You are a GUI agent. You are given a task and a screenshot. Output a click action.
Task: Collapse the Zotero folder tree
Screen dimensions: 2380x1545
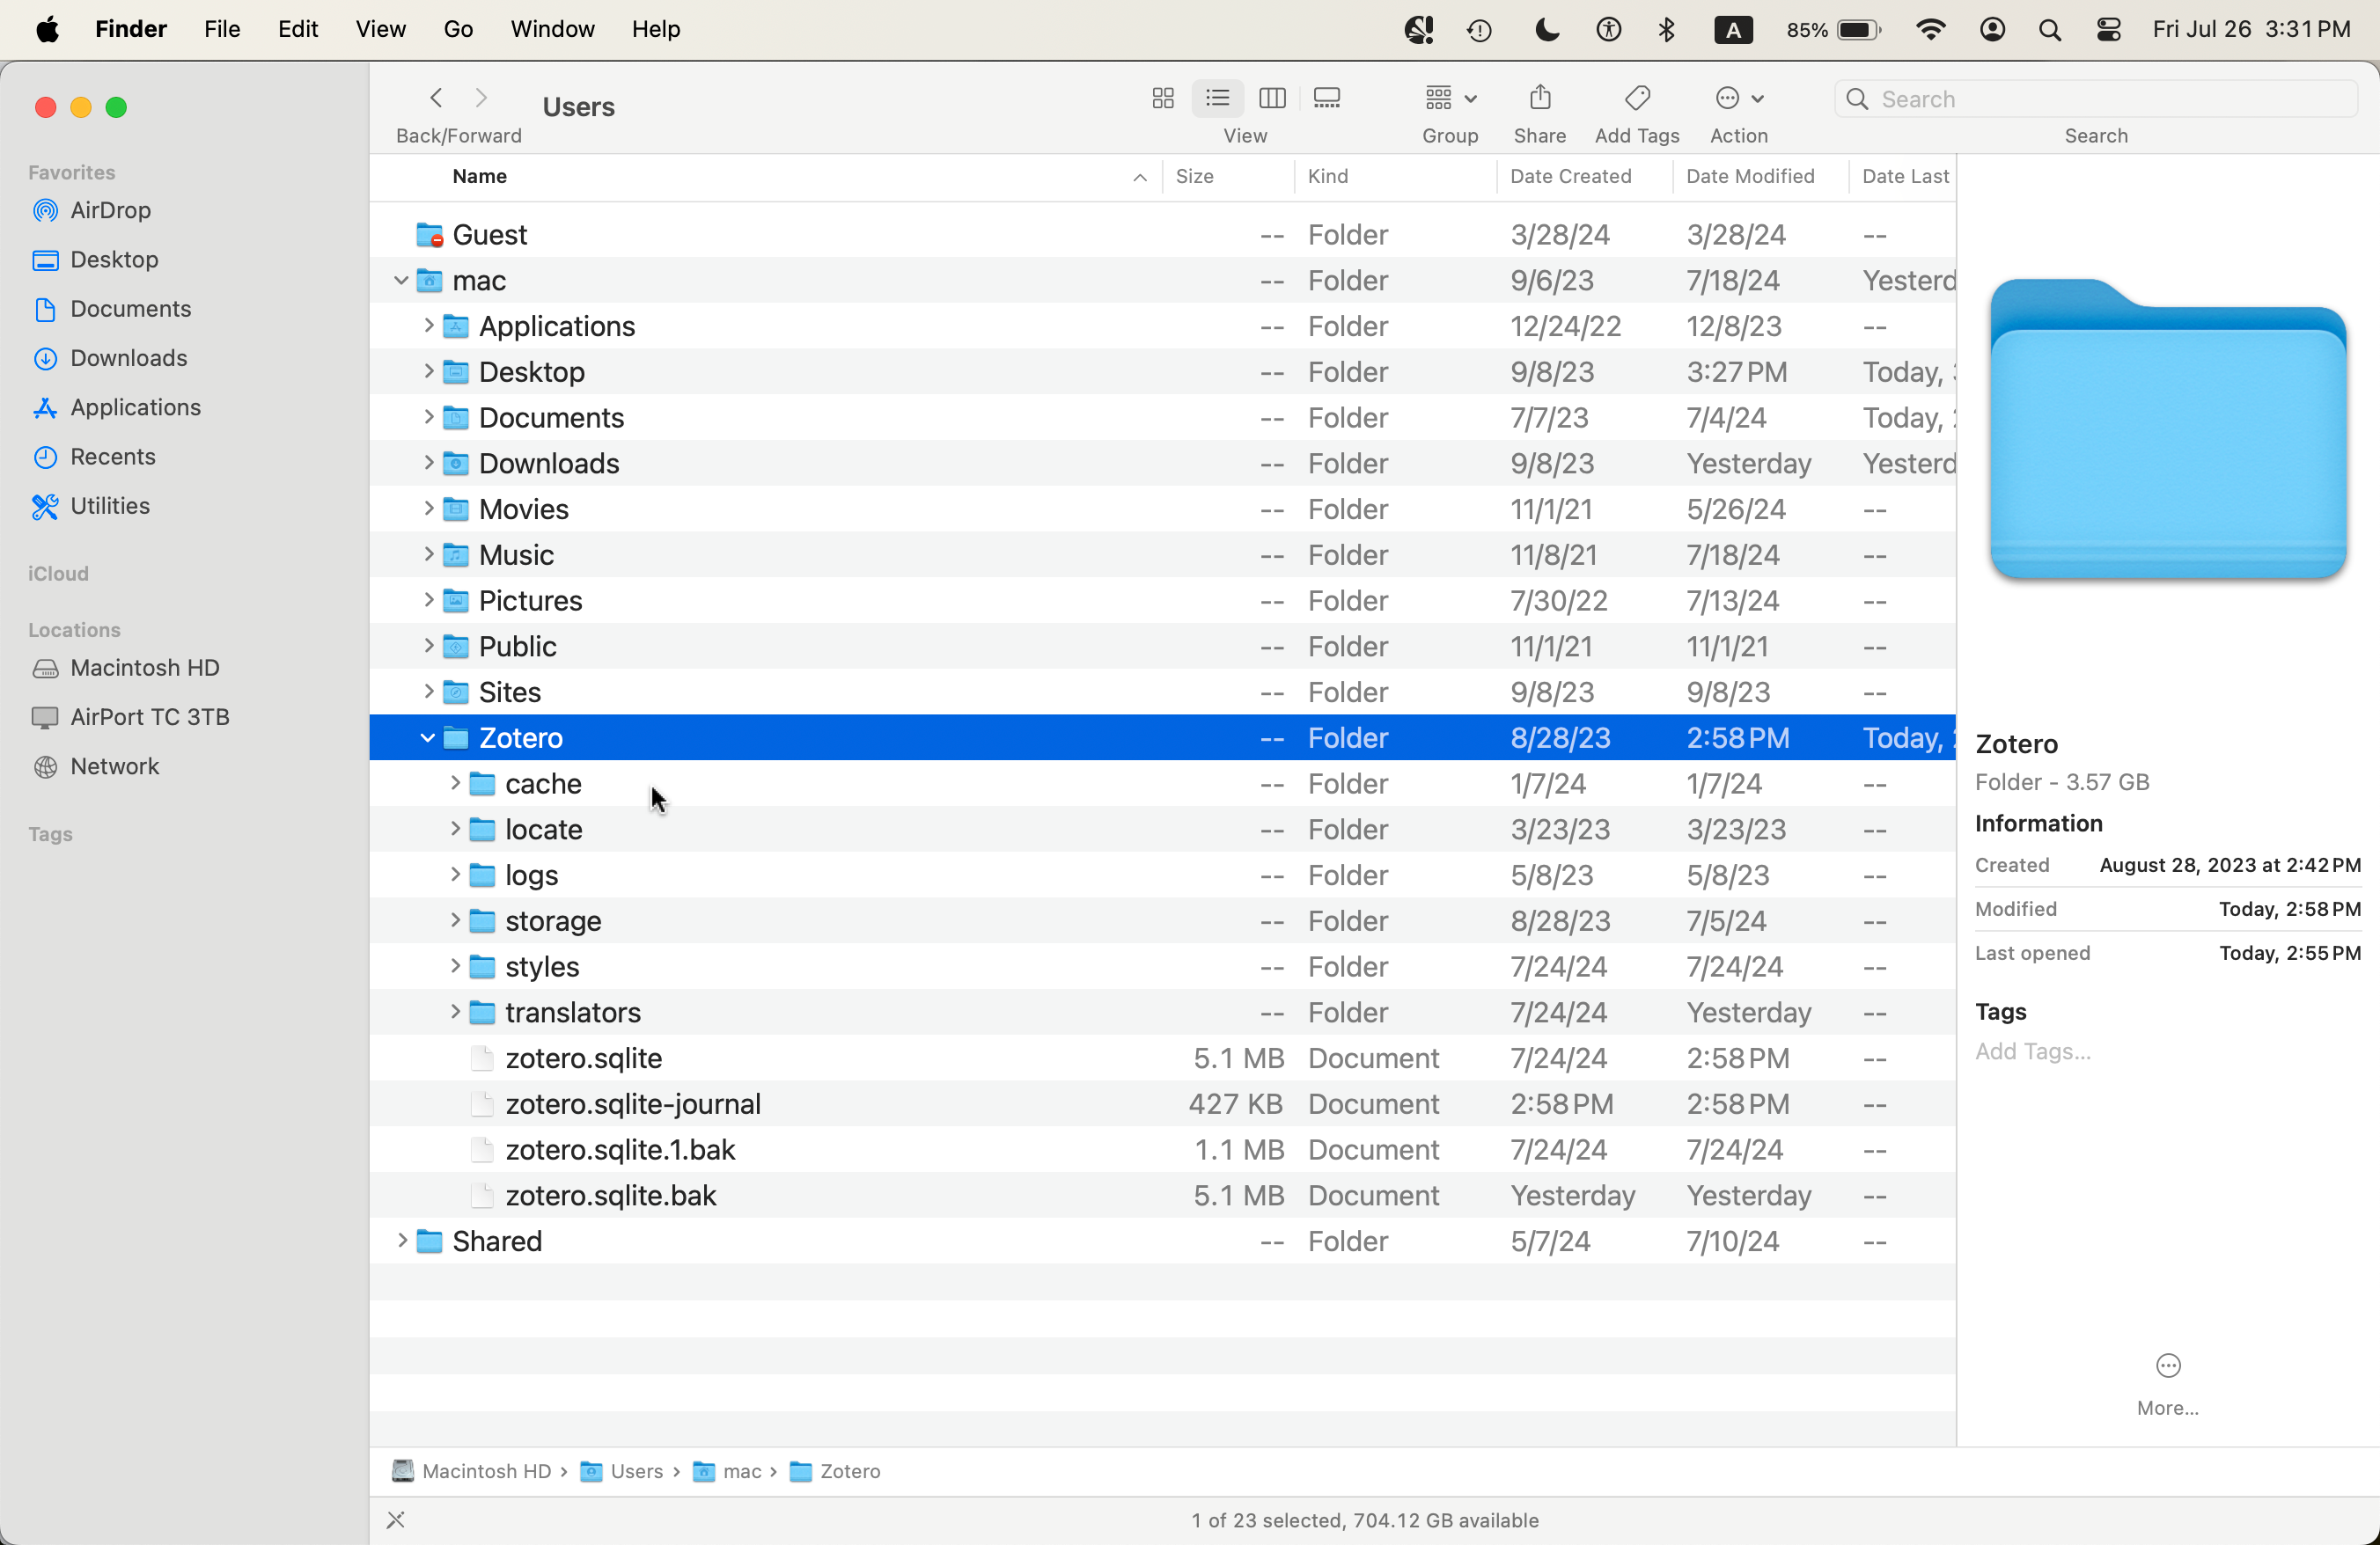(x=427, y=738)
